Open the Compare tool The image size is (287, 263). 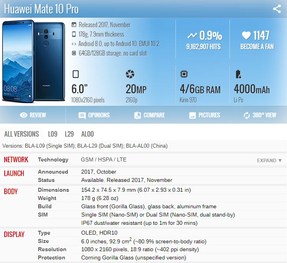pyautogui.click(x=149, y=115)
